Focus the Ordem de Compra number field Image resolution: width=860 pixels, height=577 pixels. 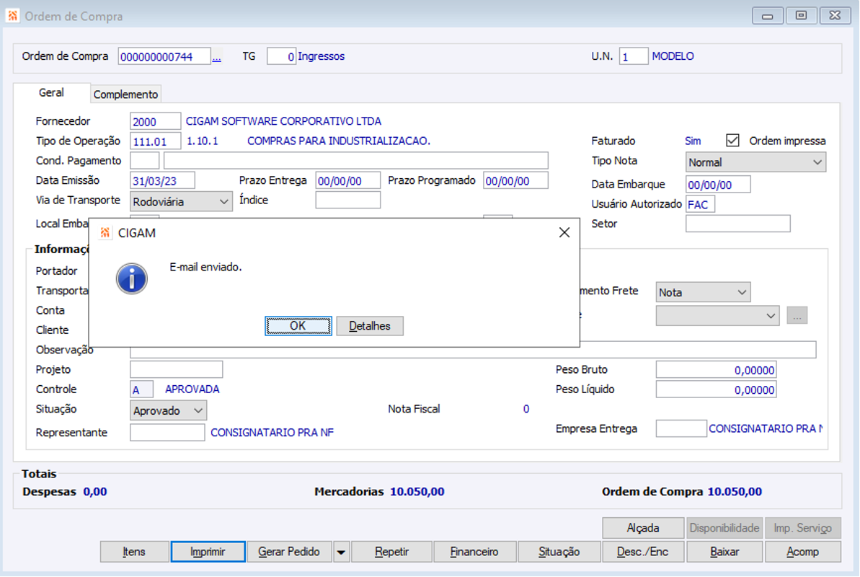pos(164,56)
